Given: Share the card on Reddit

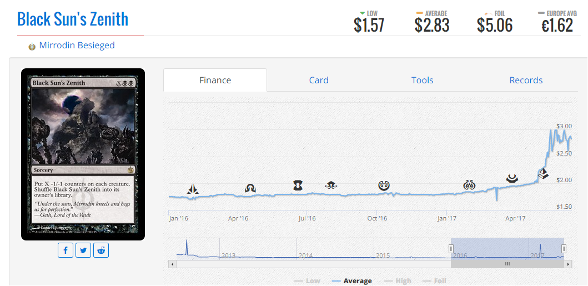Looking at the screenshot, I should (101, 250).
